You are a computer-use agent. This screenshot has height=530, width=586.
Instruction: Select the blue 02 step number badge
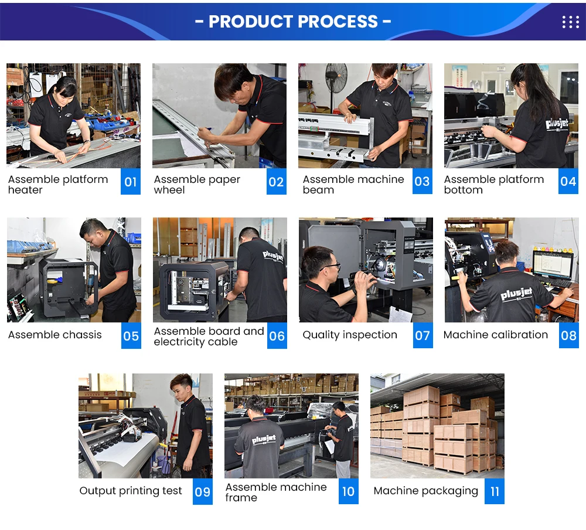coord(276,181)
